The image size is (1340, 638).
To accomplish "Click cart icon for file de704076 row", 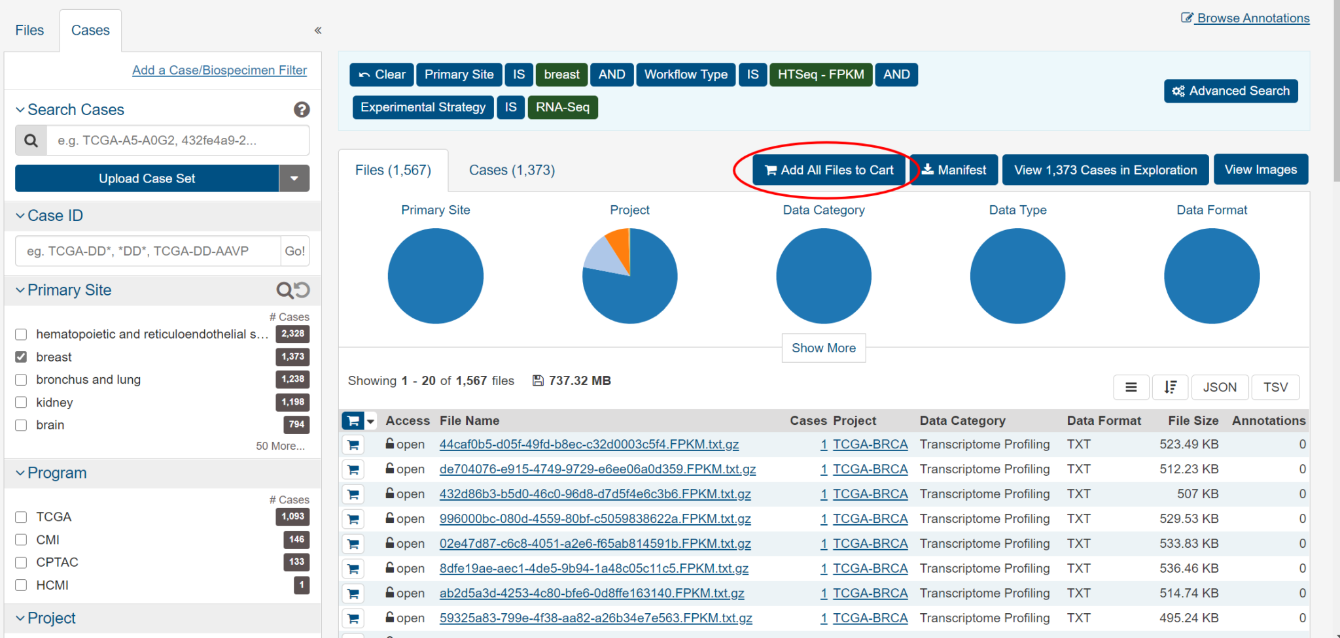I will pos(353,470).
